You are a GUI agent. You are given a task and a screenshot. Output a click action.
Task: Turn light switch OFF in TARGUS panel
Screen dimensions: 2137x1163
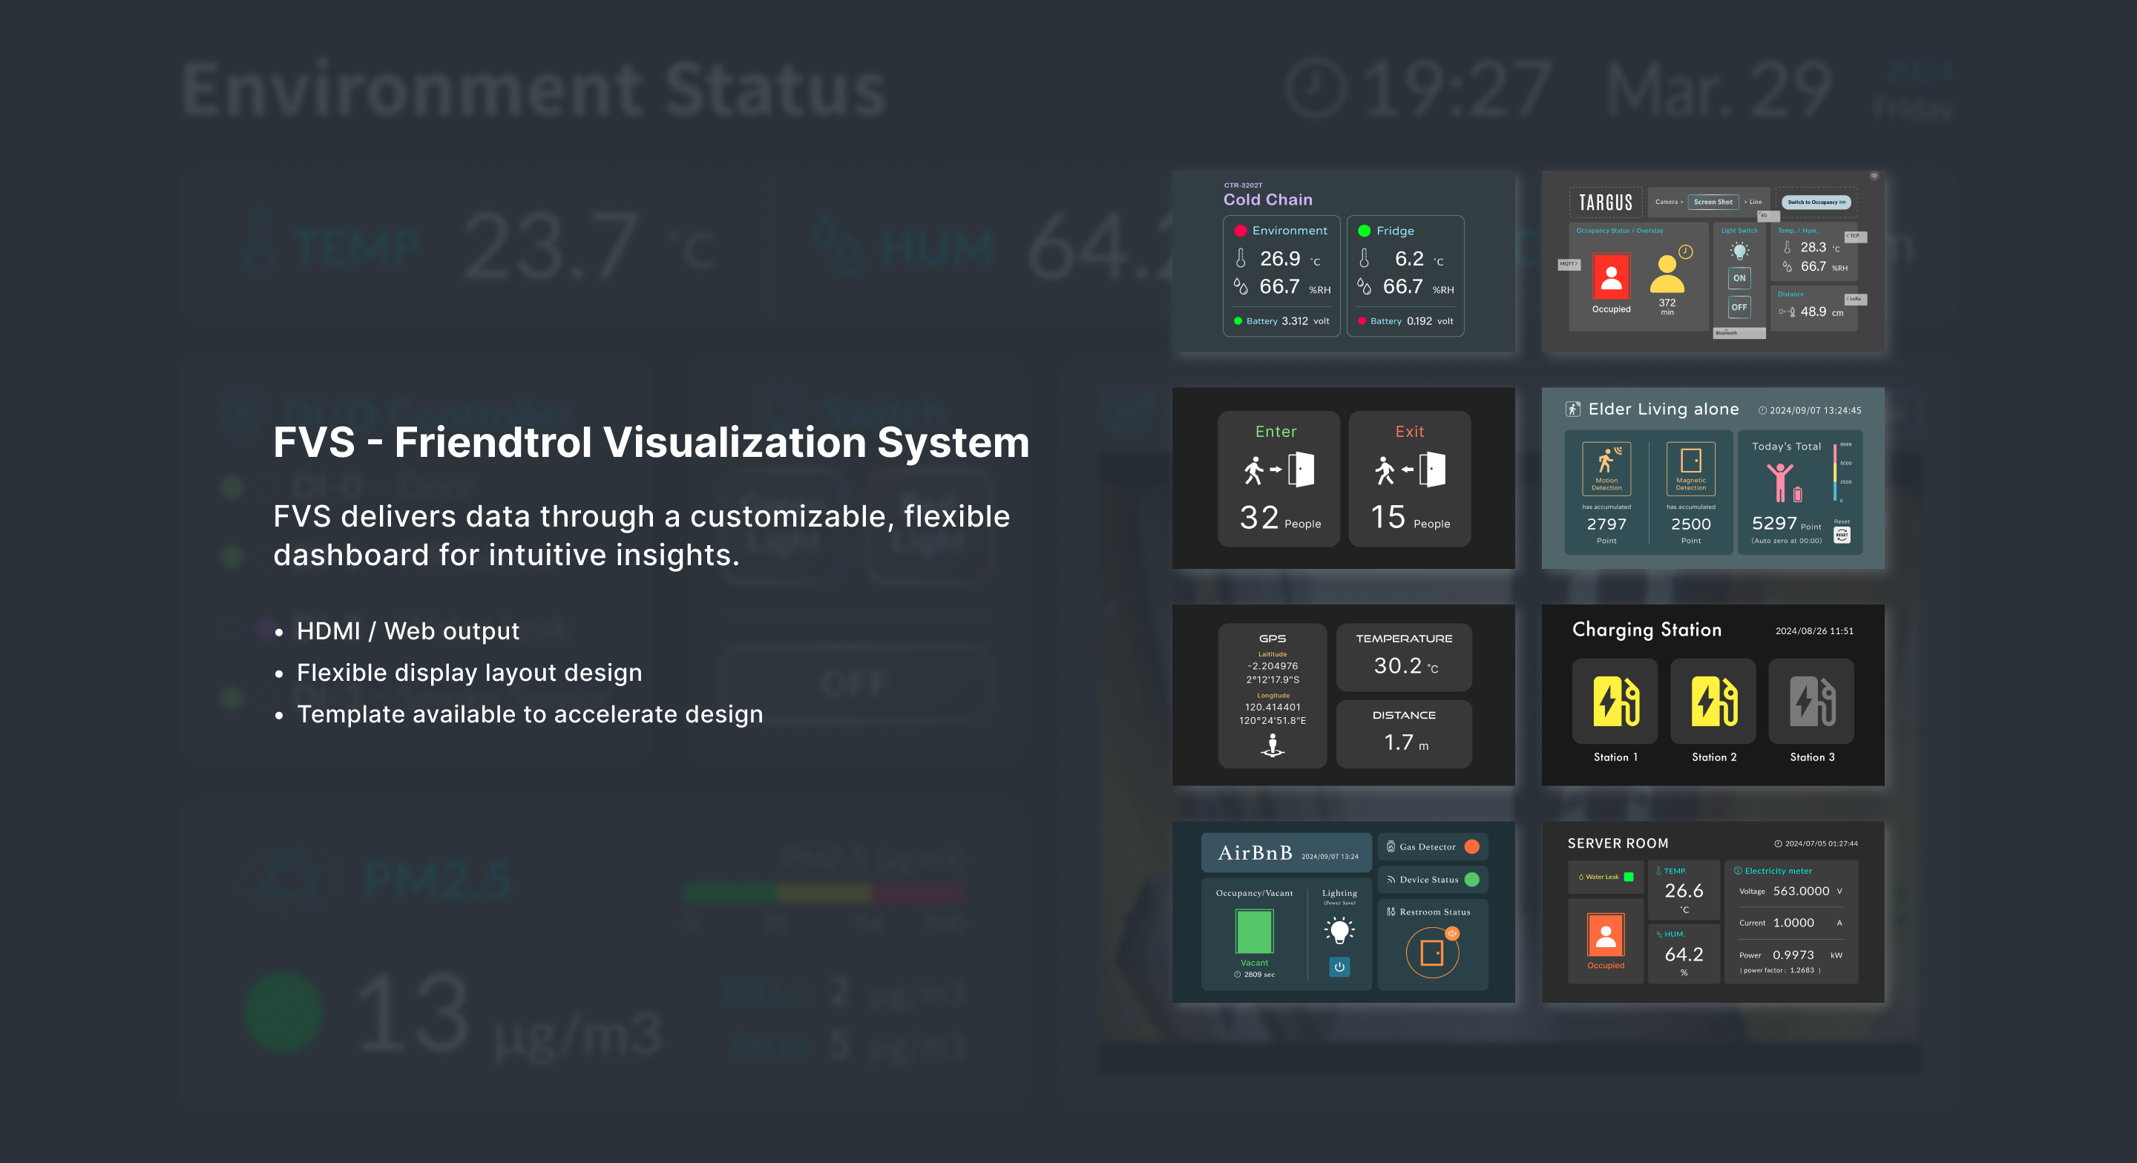[x=1739, y=308]
